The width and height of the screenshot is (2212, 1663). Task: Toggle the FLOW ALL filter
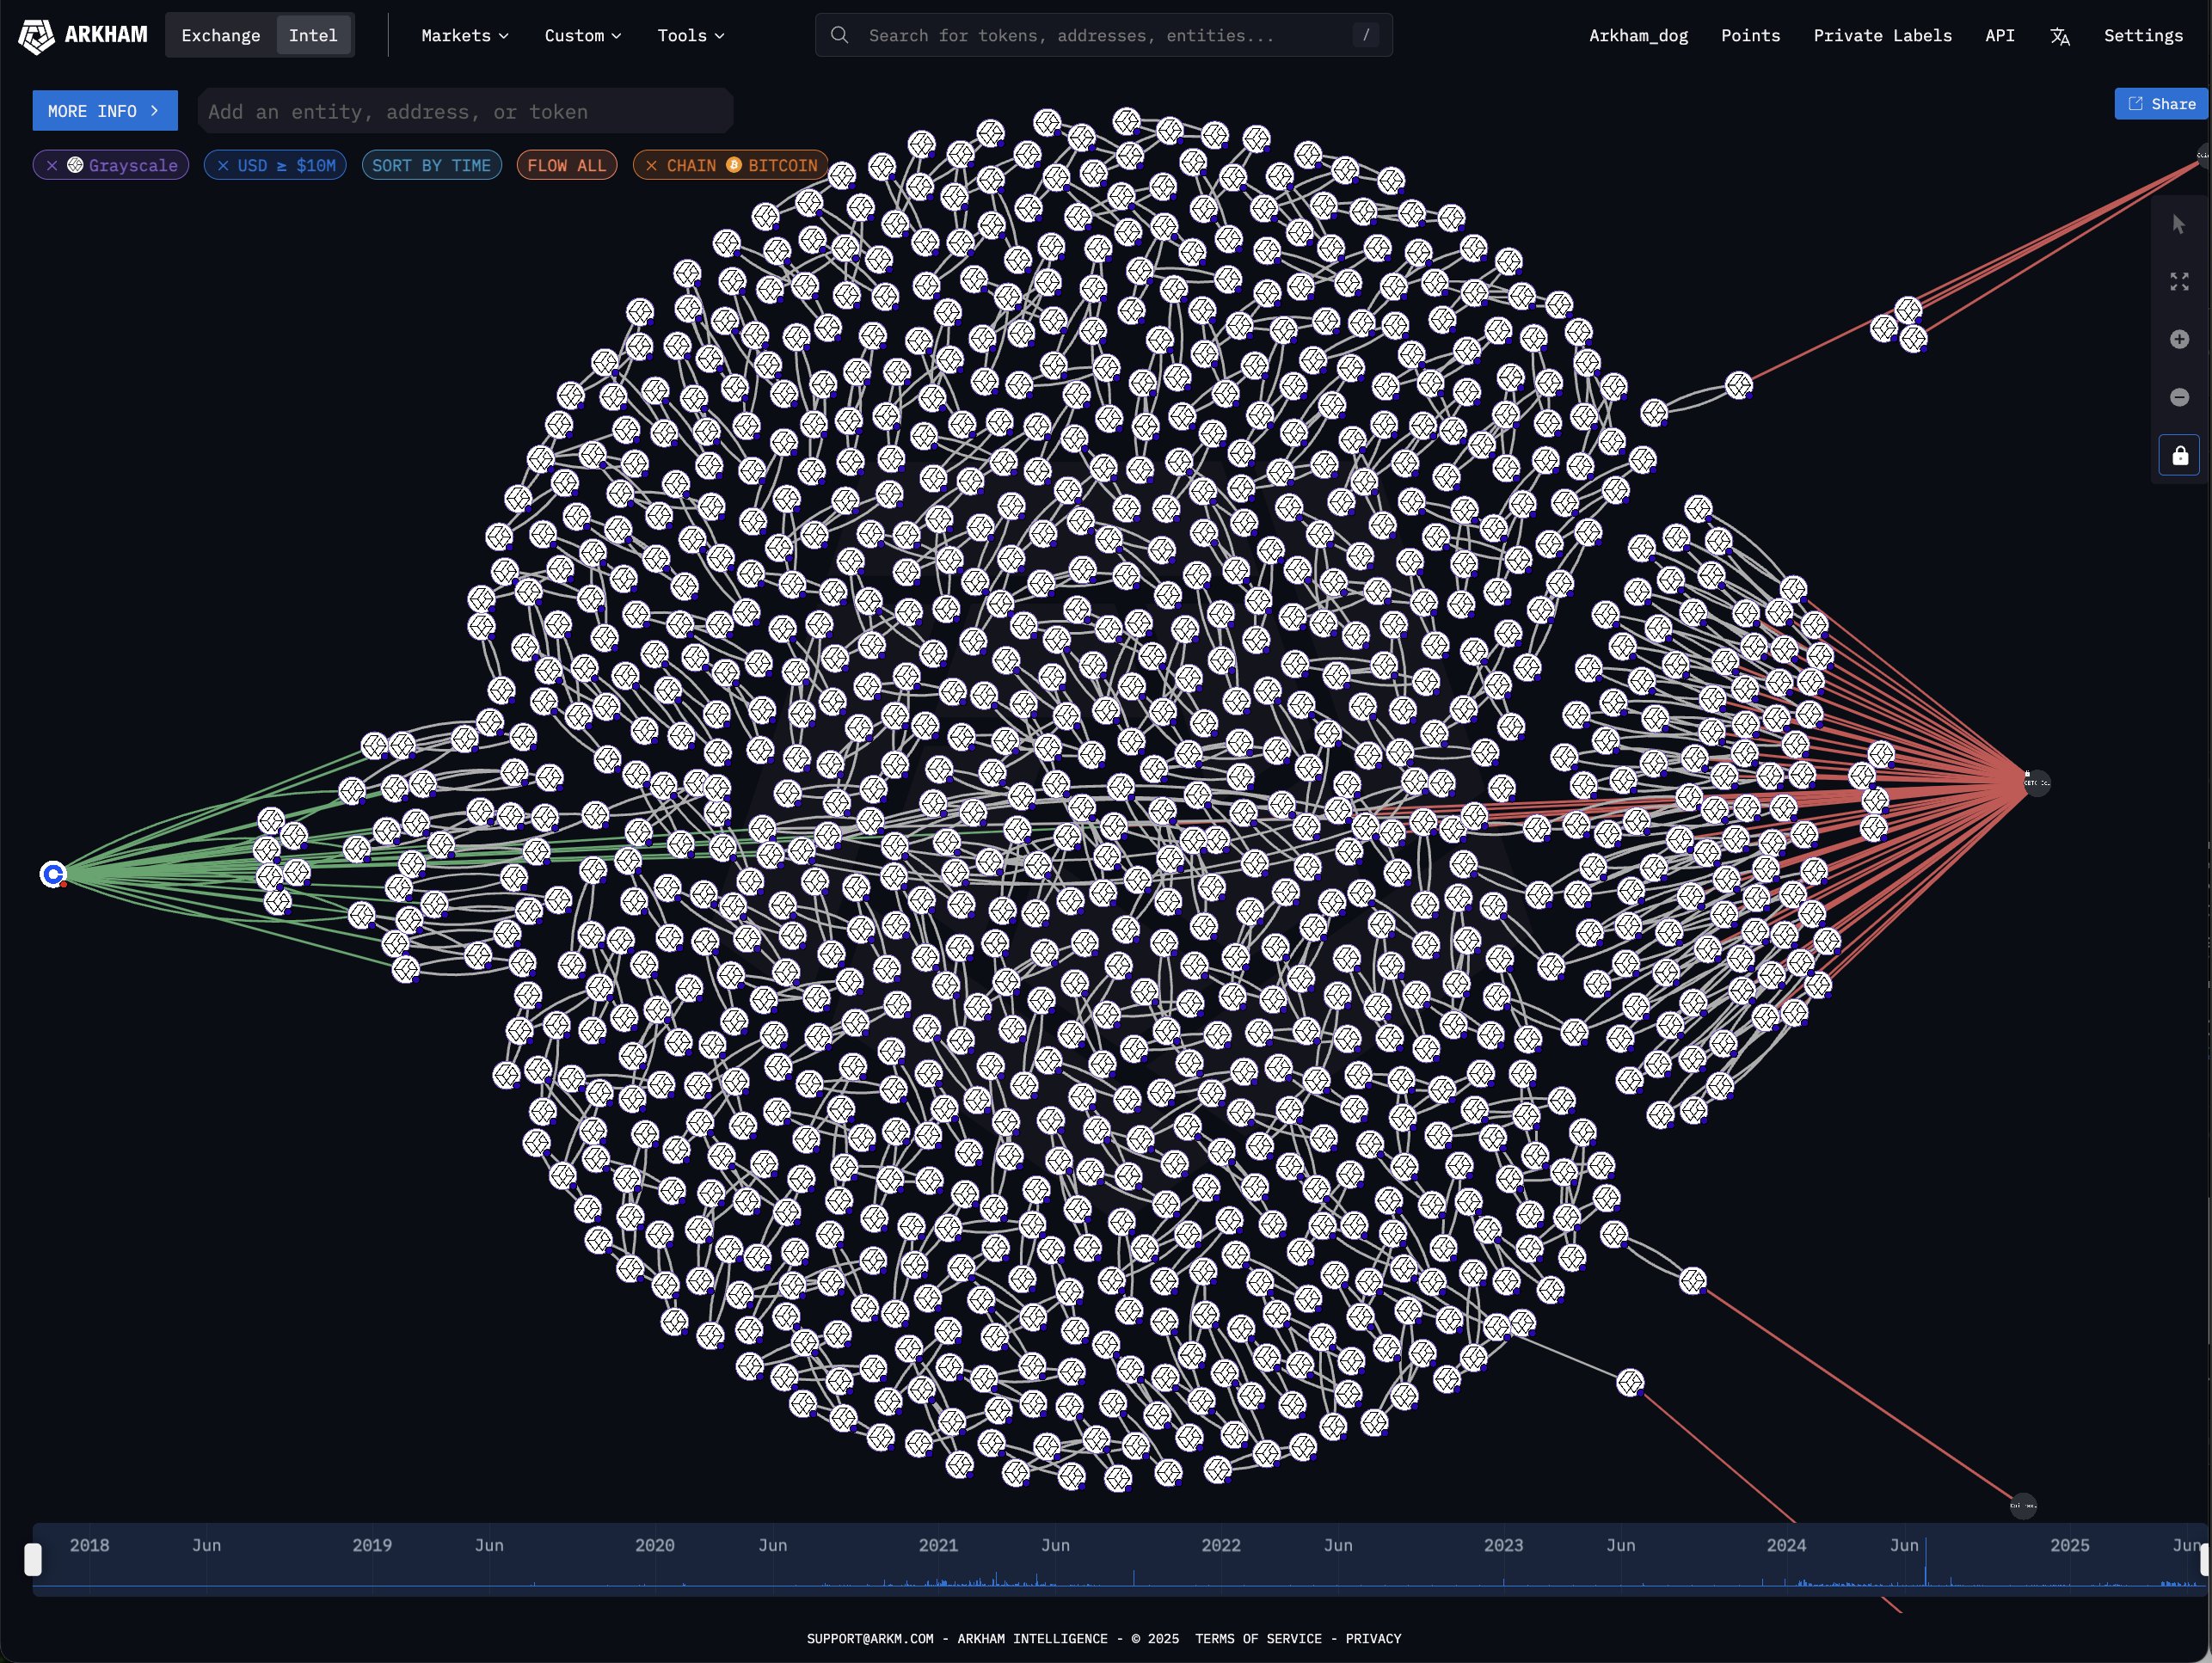[x=567, y=166]
